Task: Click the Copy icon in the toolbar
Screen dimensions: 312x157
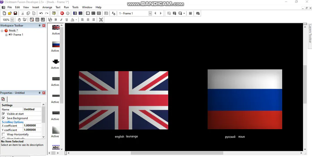Action: pyautogui.click(x=28, y=13)
